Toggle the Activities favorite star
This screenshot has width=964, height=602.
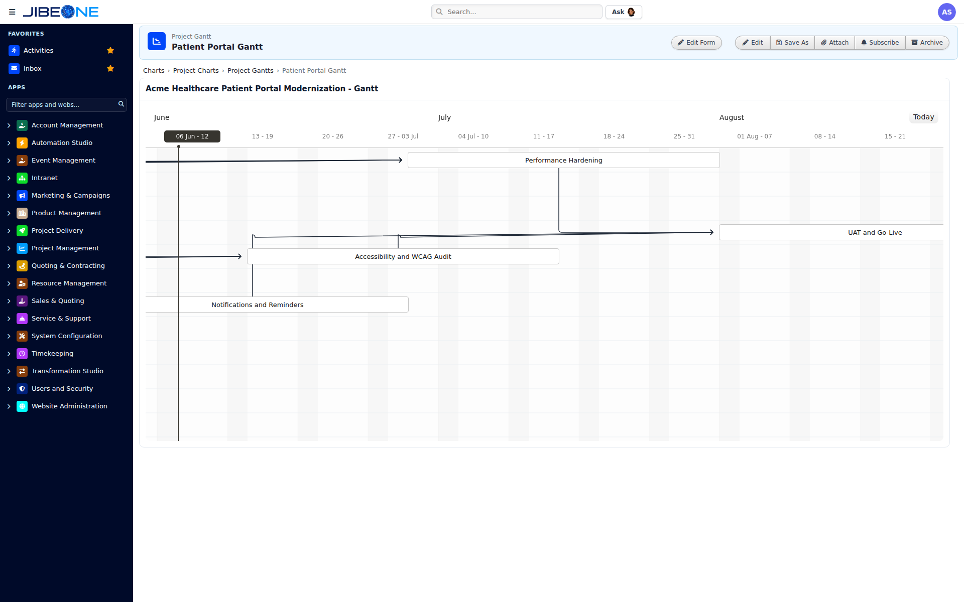pos(110,51)
